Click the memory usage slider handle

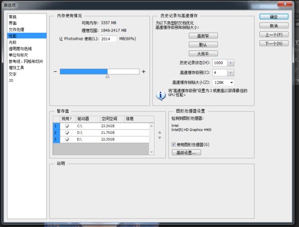107,77
